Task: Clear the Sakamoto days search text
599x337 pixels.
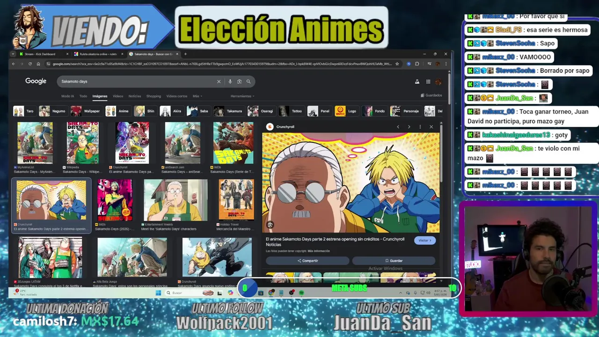Action: point(219,81)
